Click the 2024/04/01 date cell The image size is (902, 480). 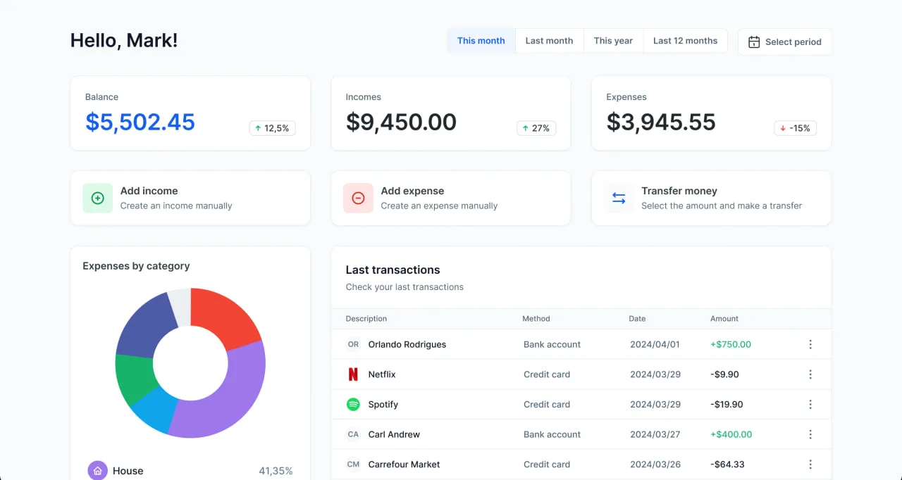pos(655,345)
